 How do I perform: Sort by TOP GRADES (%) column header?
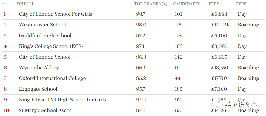151,4
